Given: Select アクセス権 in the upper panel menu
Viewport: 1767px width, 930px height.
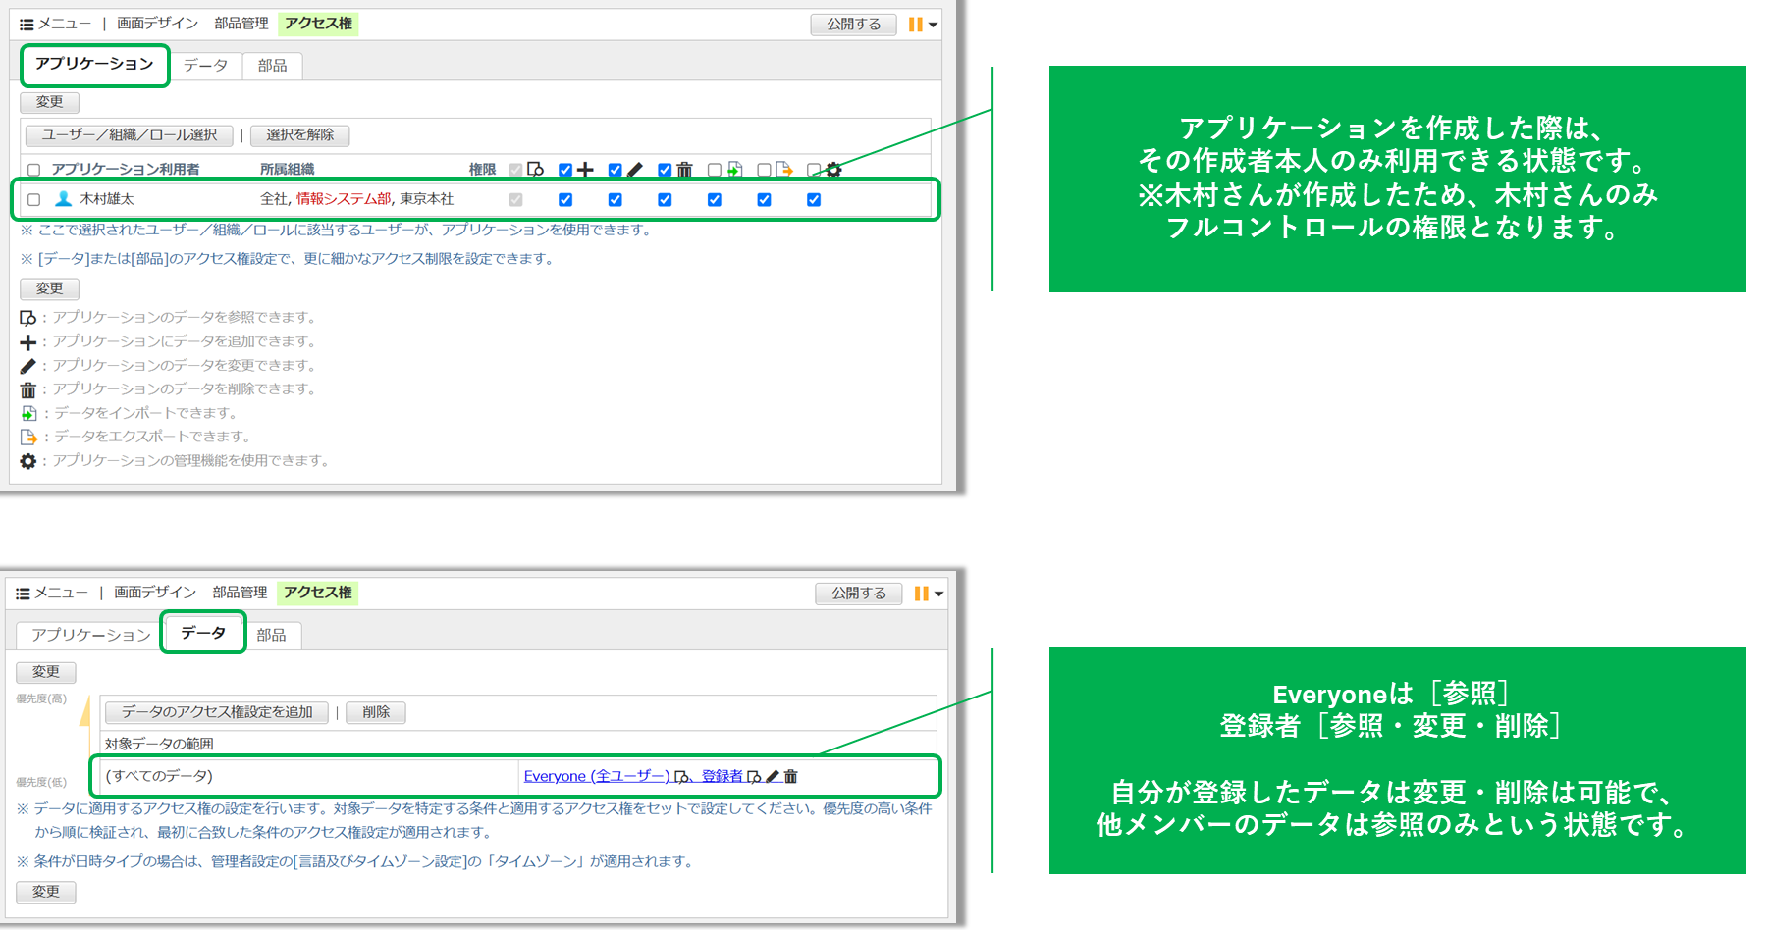Looking at the screenshot, I should (318, 24).
